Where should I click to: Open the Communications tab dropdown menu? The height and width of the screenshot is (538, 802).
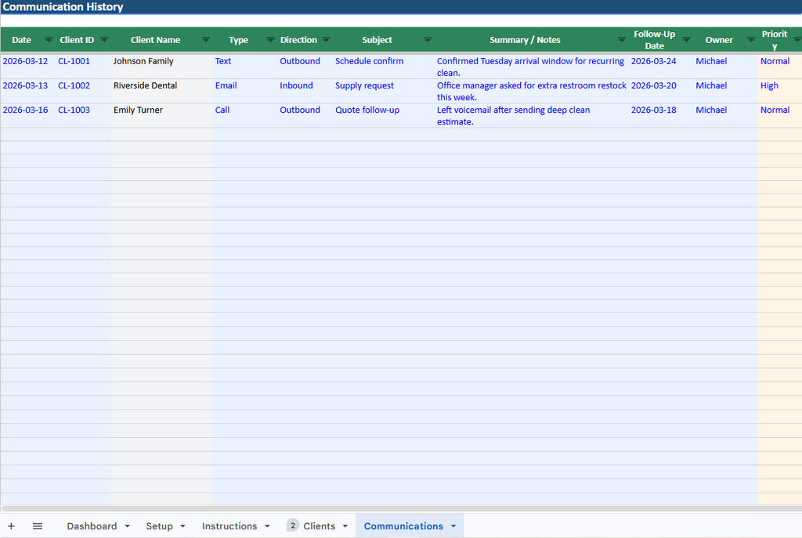(x=453, y=525)
